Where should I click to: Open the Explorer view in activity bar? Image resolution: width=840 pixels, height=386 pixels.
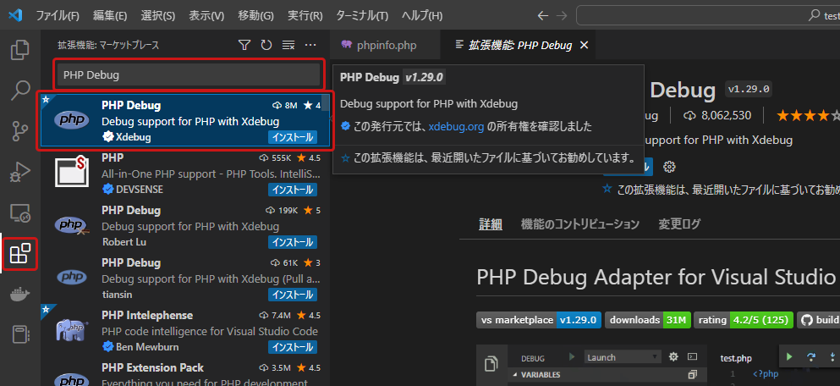tap(20, 49)
